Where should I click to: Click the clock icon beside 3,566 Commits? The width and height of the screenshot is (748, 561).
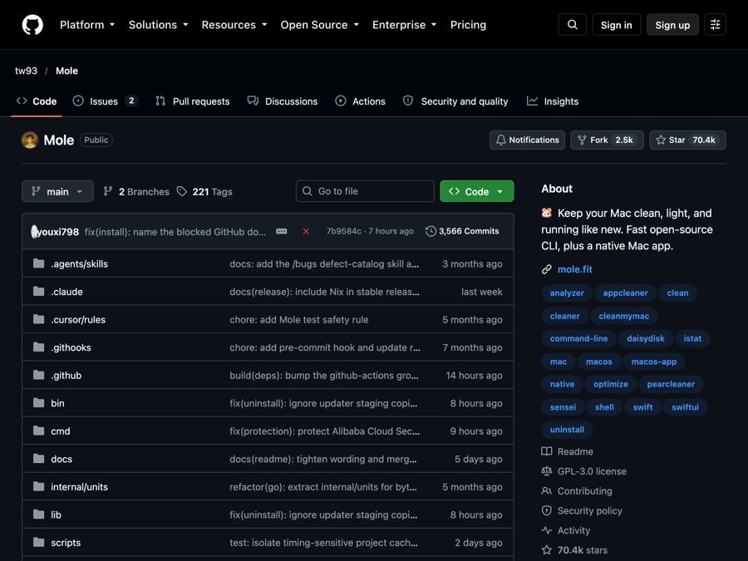(x=431, y=231)
